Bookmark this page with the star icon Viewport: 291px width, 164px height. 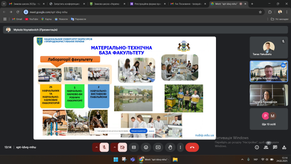[x=260, y=12]
